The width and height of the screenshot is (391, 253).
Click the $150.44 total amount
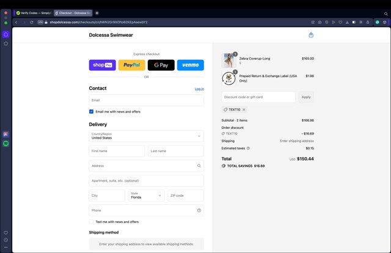point(305,159)
